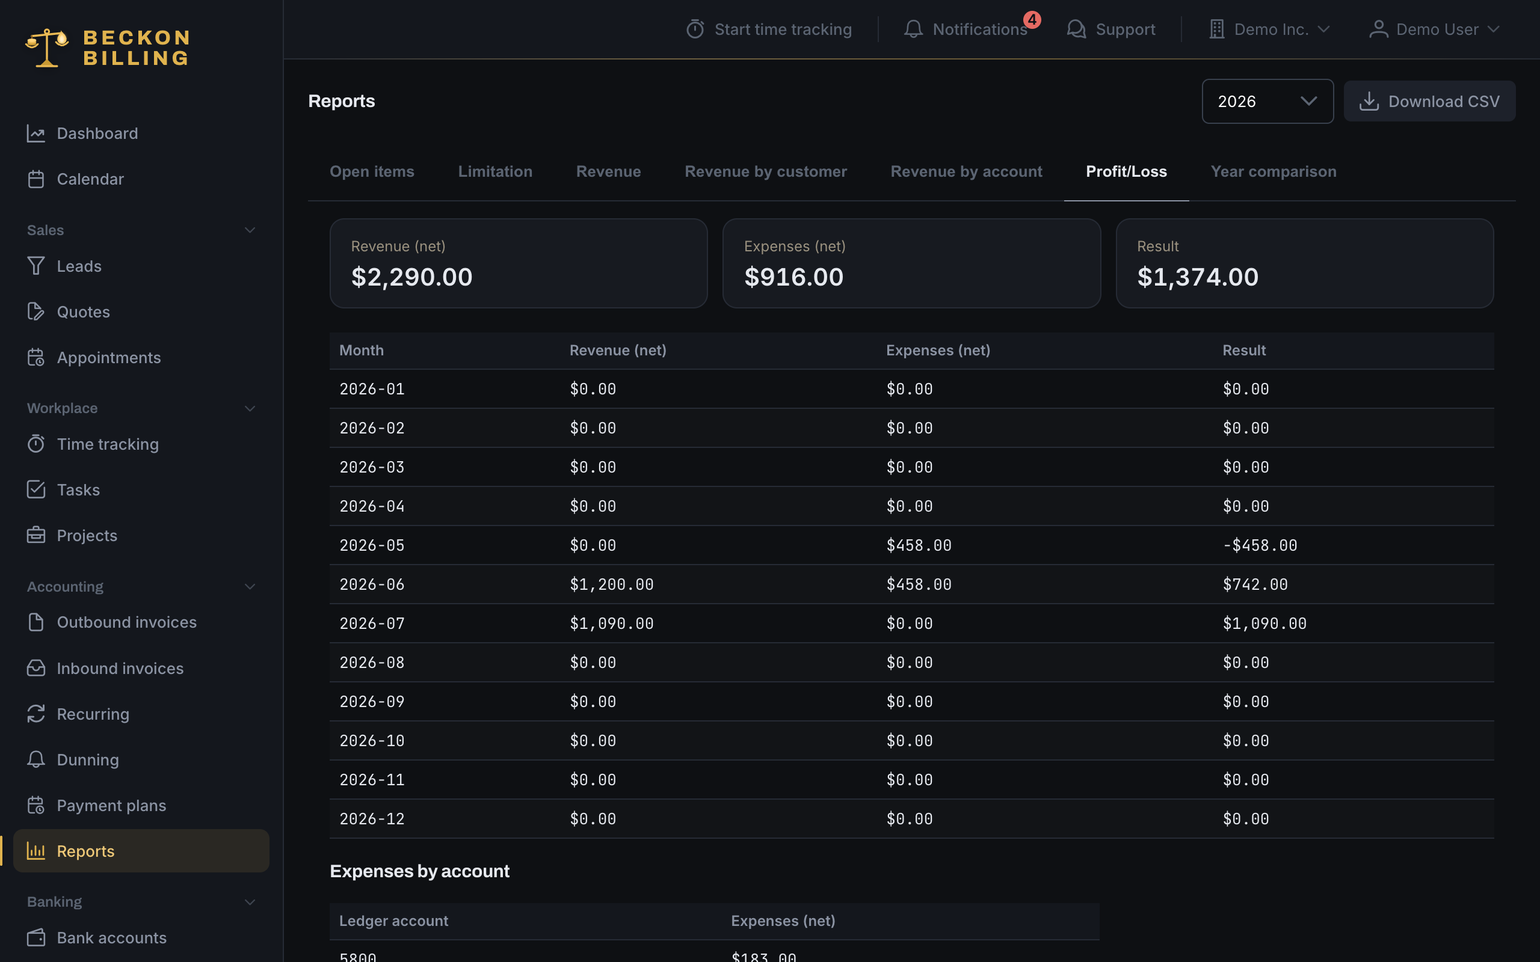
Task: Switch to the Limitation tab
Action: pos(495,172)
